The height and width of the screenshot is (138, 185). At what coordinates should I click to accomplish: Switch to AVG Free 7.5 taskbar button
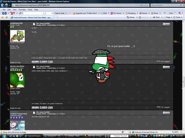(94, 136)
